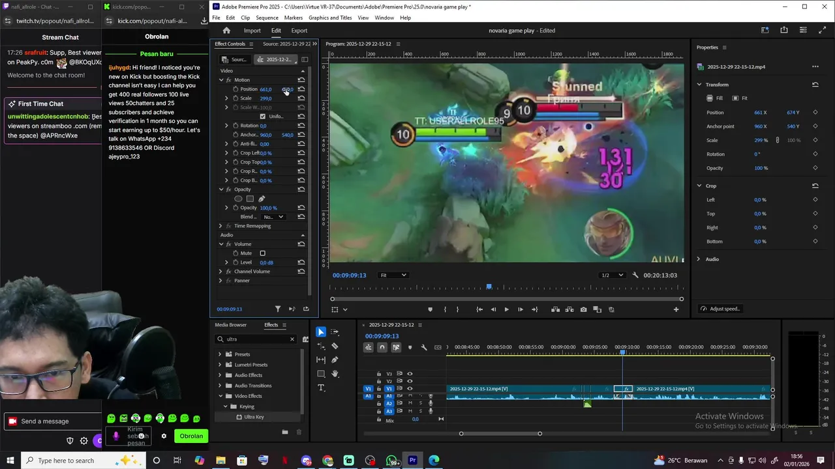Viewport: 835px width, 469px height.
Task: Open the 1/2 playback resolution dropdown
Action: (x=612, y=275)
